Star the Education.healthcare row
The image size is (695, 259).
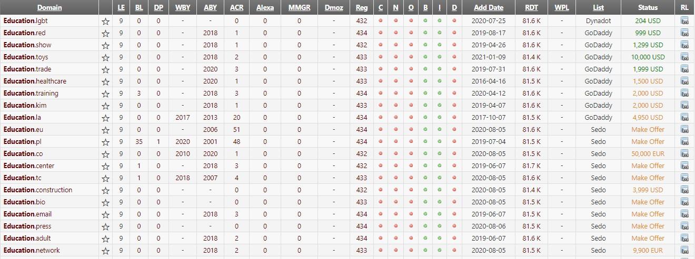coord(105,81)
